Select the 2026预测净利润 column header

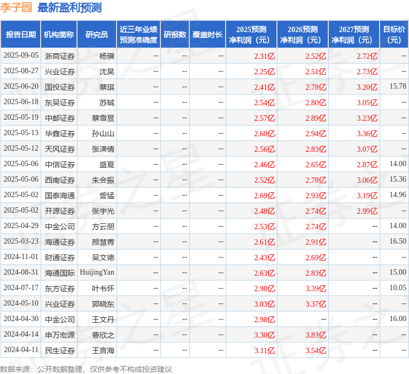coord(303,34)
